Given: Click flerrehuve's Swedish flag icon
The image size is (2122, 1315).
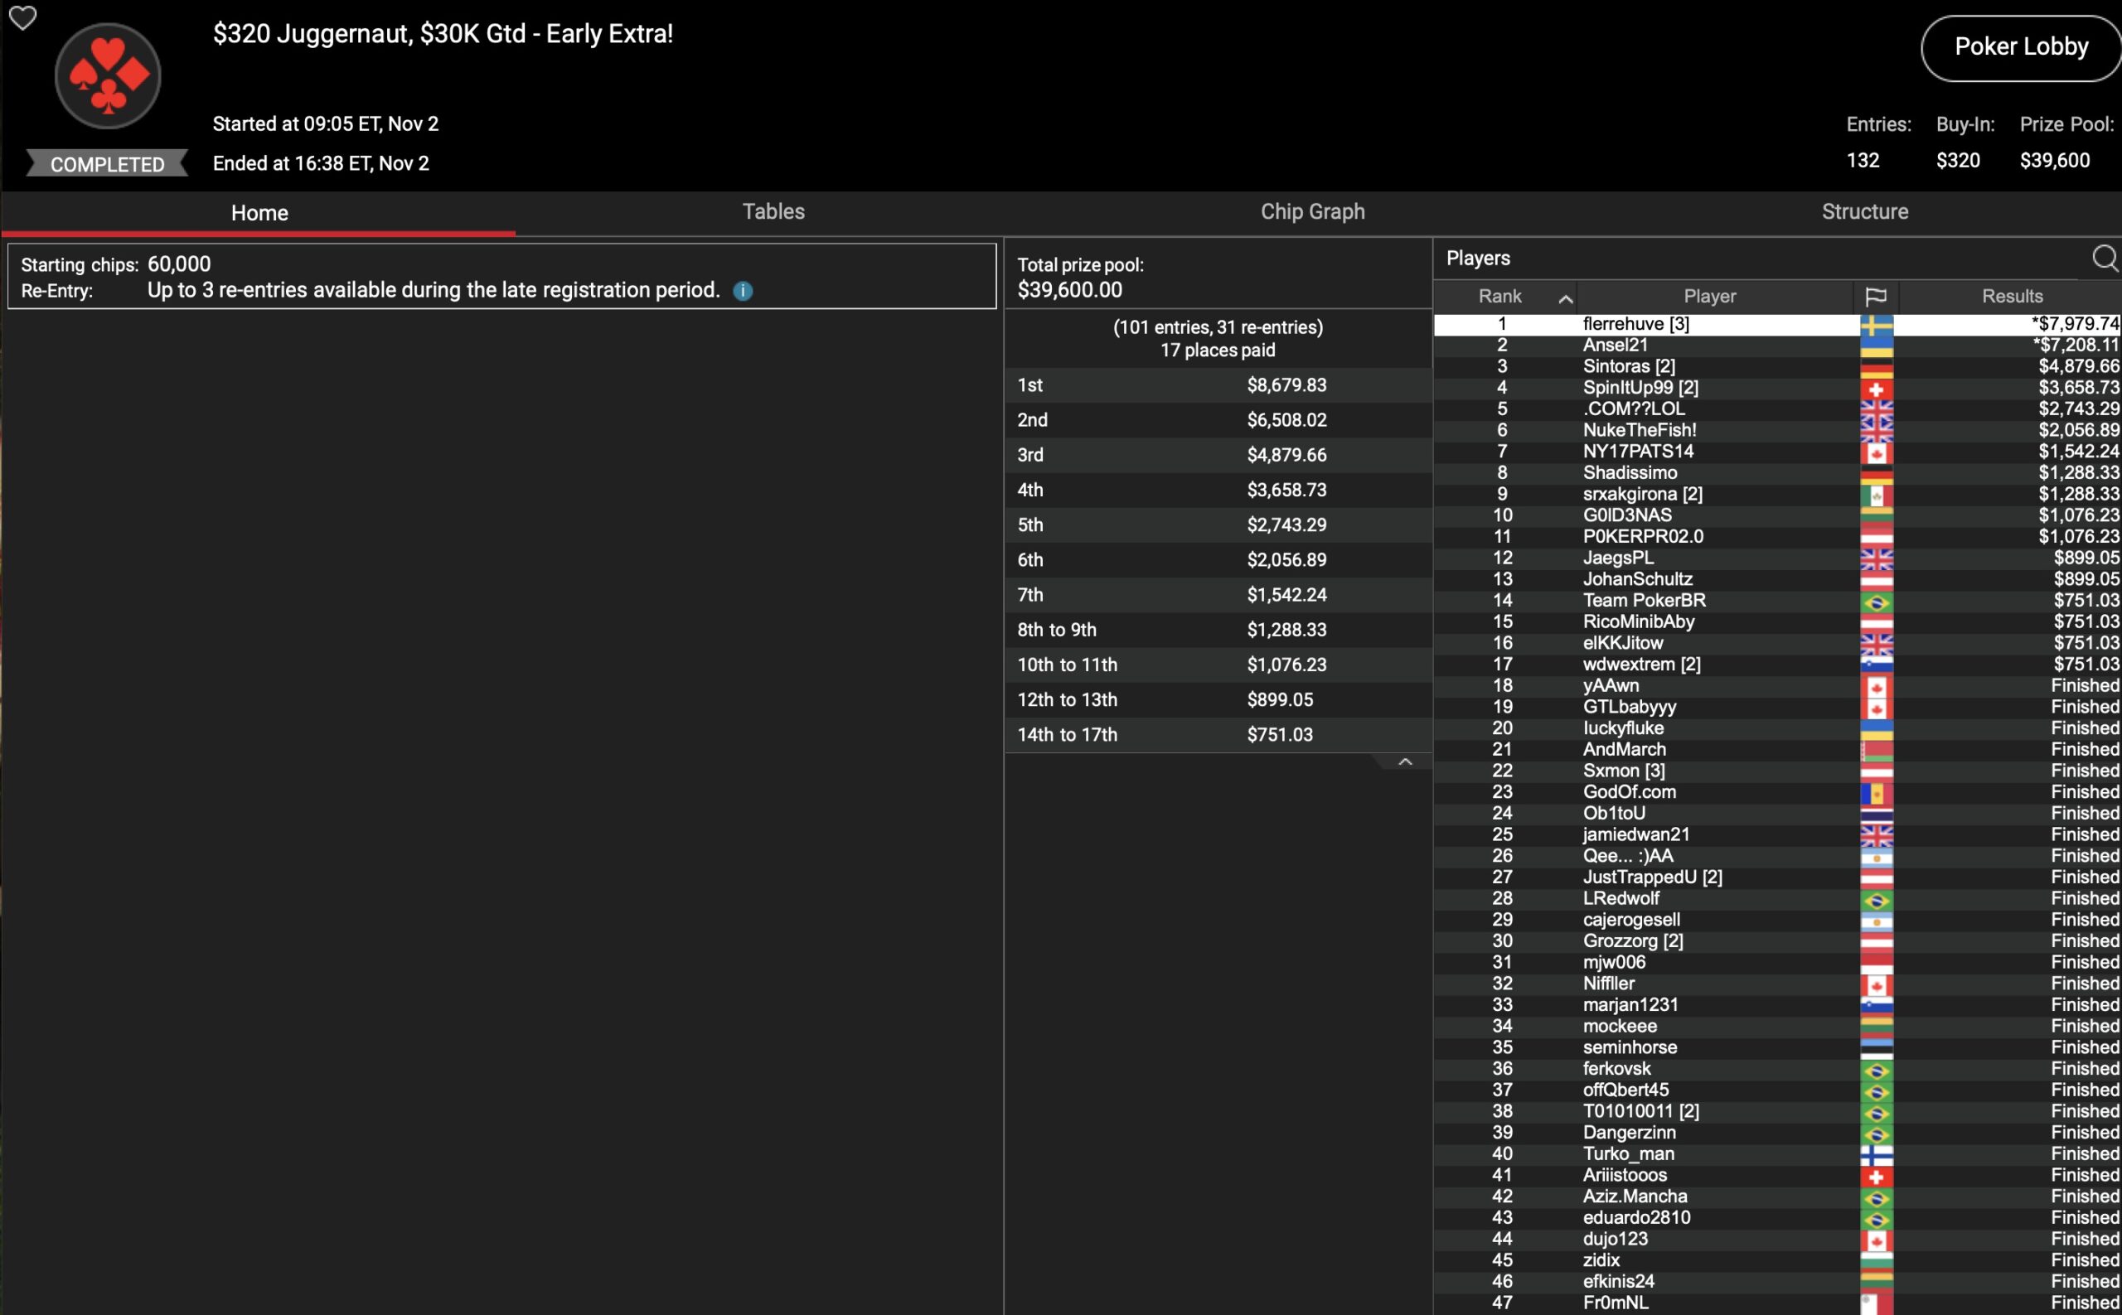Looking at the screenshot, I should [x=1876, y=325].
